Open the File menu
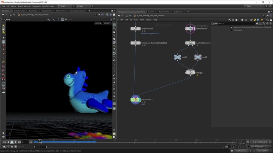Viewport: 273px width, 153px height. coord(4,6)
